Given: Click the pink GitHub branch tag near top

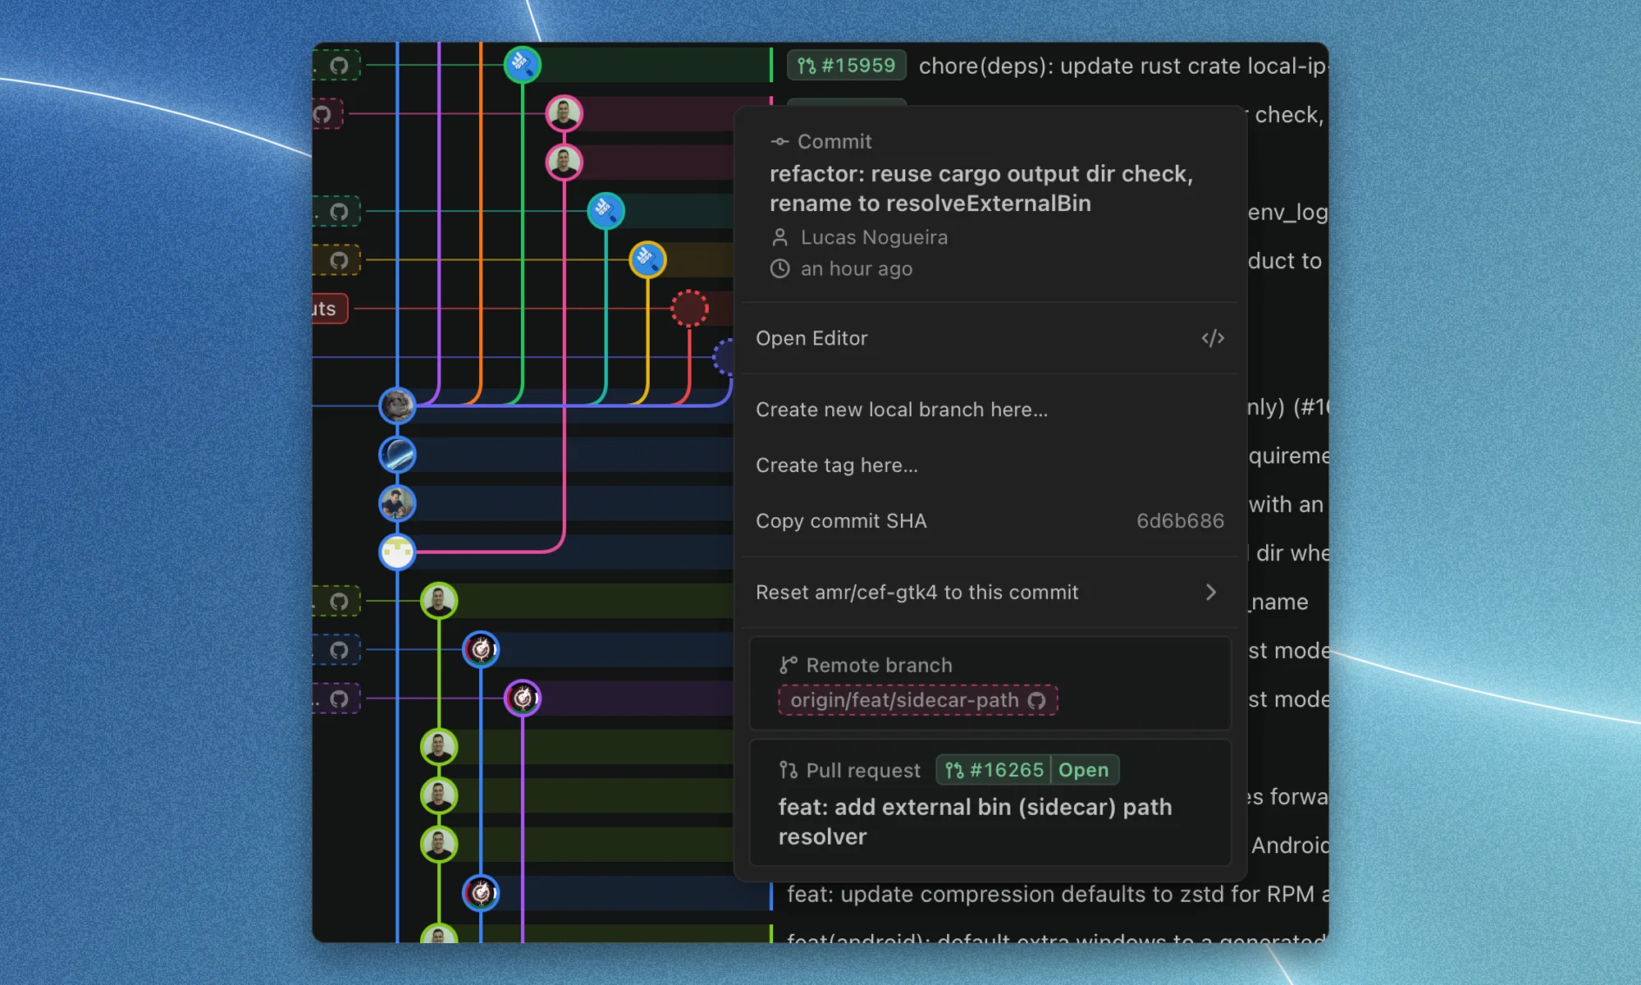Looking at the screenshot, I should click(x=327, y=113).
